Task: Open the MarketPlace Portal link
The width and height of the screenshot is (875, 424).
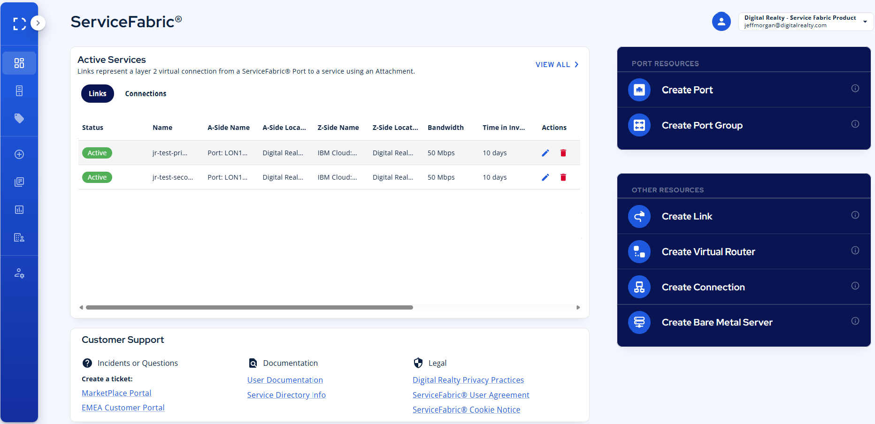Action: click(116, 393)
